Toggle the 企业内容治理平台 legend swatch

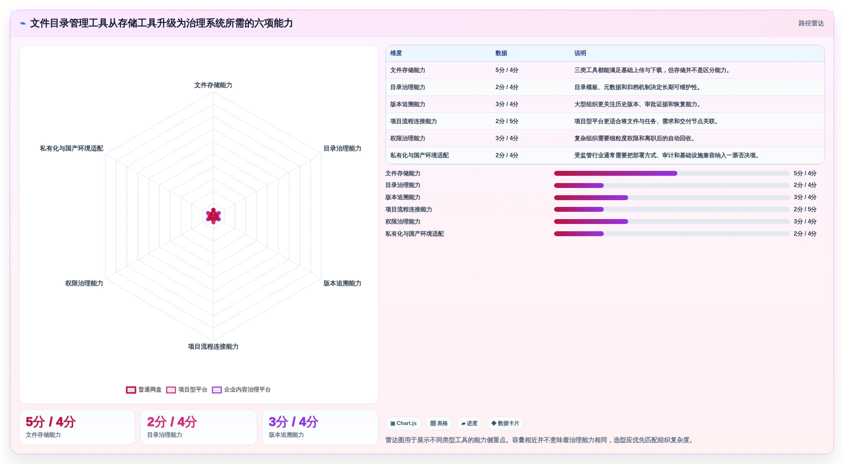click(x=217, y=390)
